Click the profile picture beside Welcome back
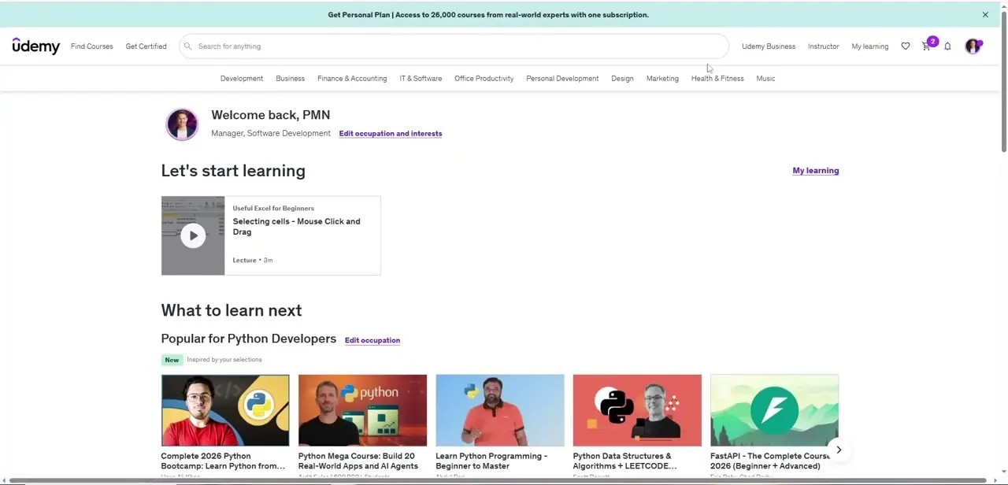1008x485 pixels. pyautogui.click(x=182, y=124)
